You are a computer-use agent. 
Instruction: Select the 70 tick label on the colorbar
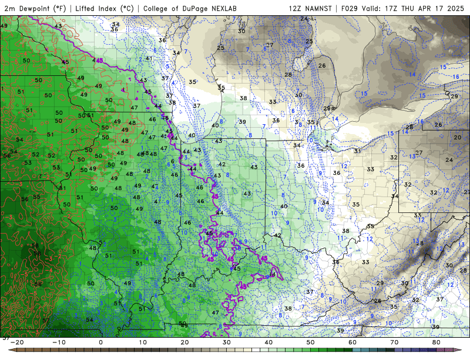point(394,342)
